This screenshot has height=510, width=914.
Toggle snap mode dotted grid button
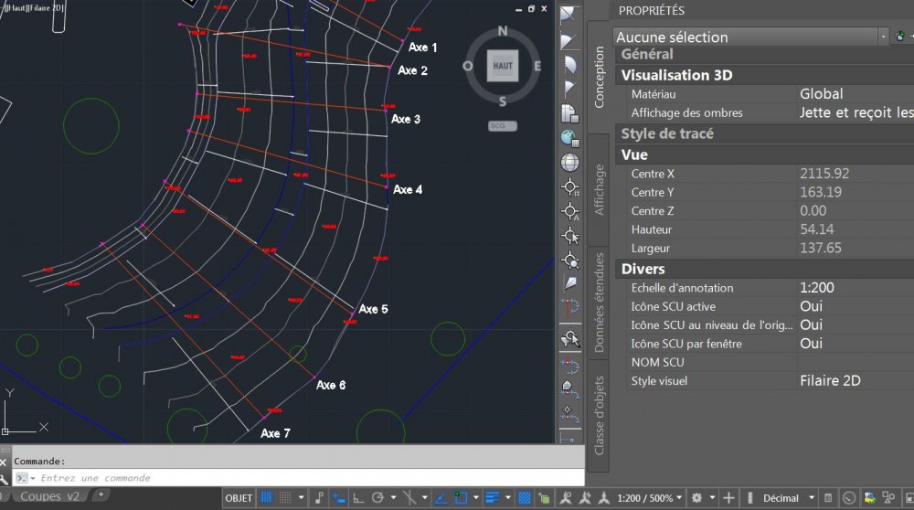285,498
